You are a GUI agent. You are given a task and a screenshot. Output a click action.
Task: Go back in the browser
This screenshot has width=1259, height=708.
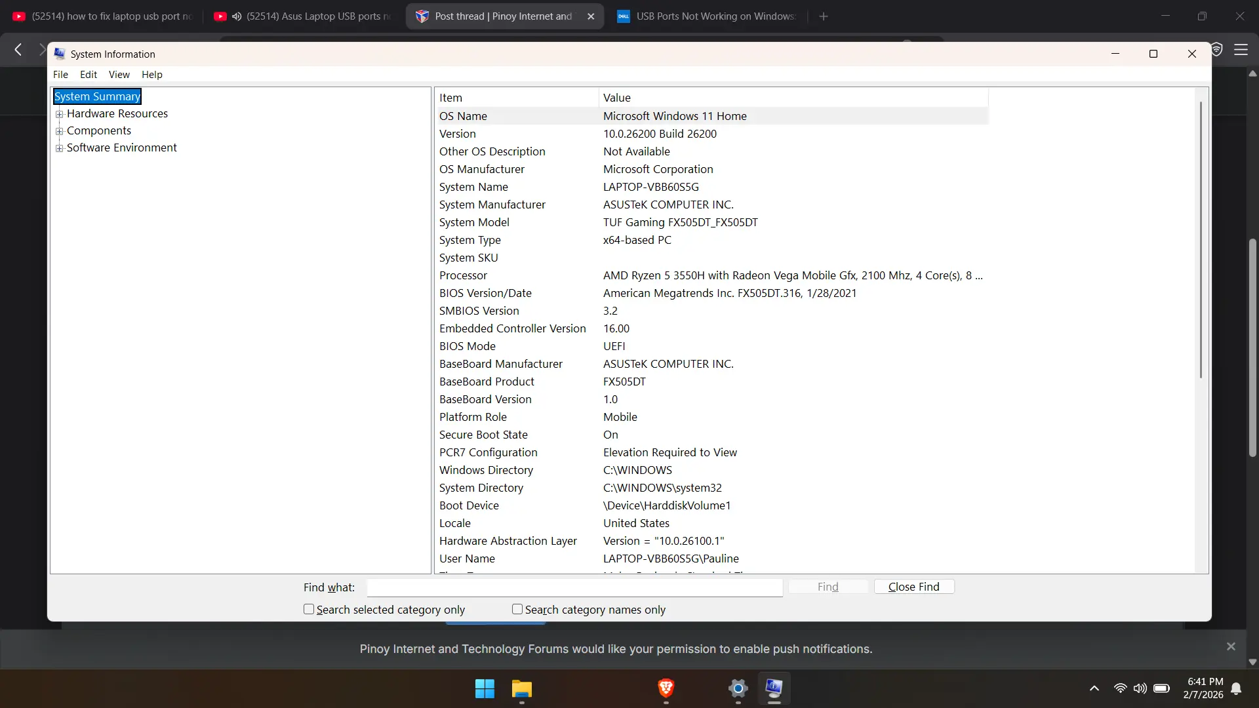point(18,49)
